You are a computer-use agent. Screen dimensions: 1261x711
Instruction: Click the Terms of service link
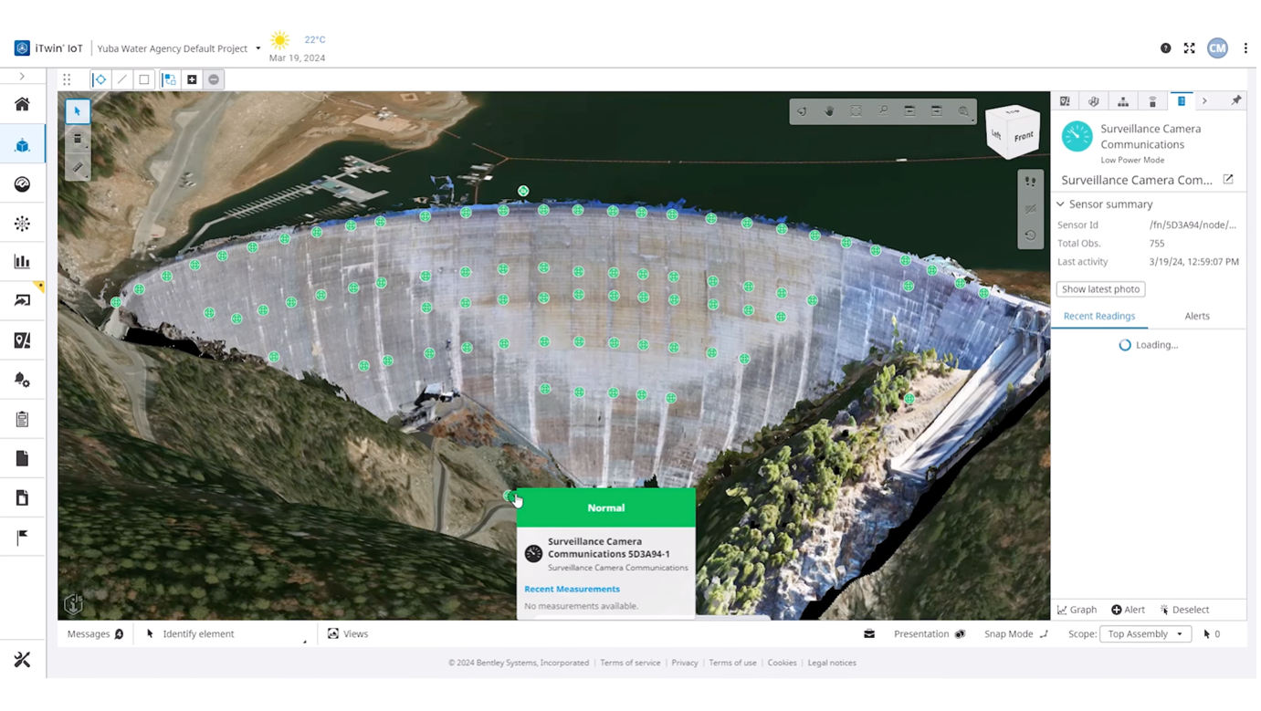630,663
